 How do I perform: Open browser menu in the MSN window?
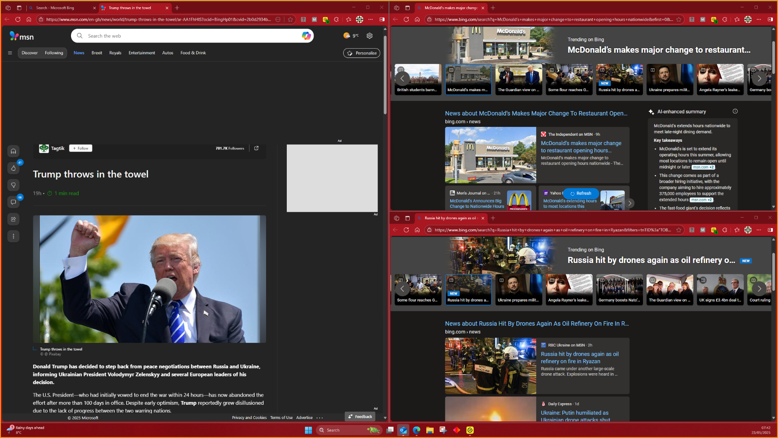point(370,19)
